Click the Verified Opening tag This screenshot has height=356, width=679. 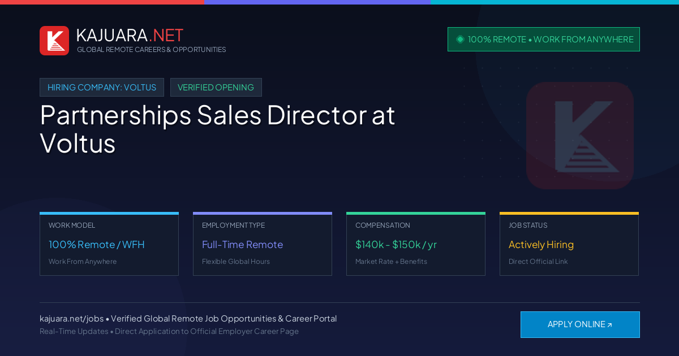coord(216,88)
